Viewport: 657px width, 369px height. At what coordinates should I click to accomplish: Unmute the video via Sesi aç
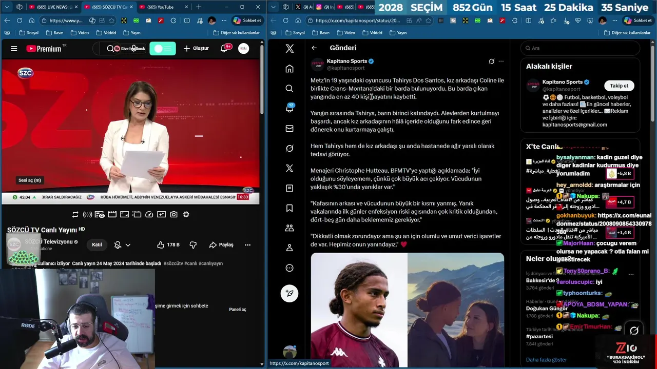pos(30,180)
